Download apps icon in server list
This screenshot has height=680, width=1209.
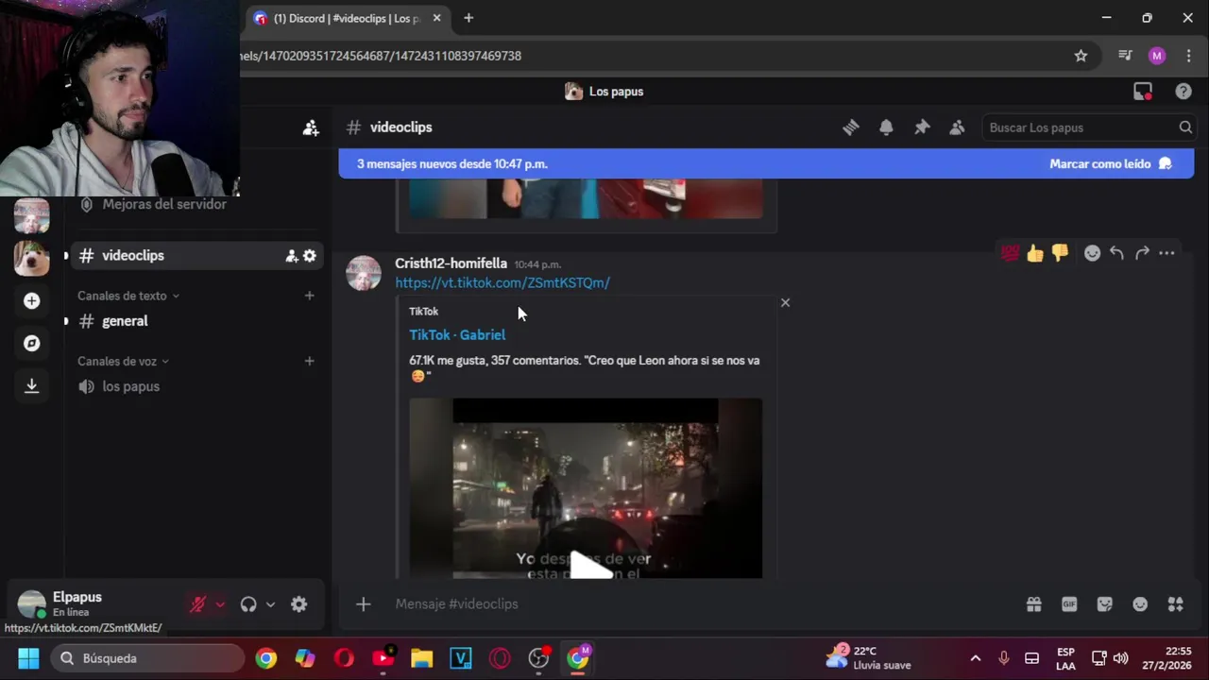[x=32, y=385]
